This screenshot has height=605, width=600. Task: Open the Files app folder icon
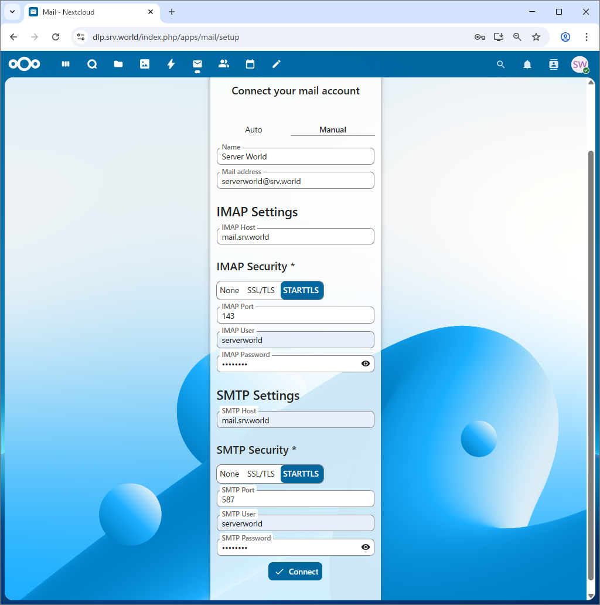point(118,64)
